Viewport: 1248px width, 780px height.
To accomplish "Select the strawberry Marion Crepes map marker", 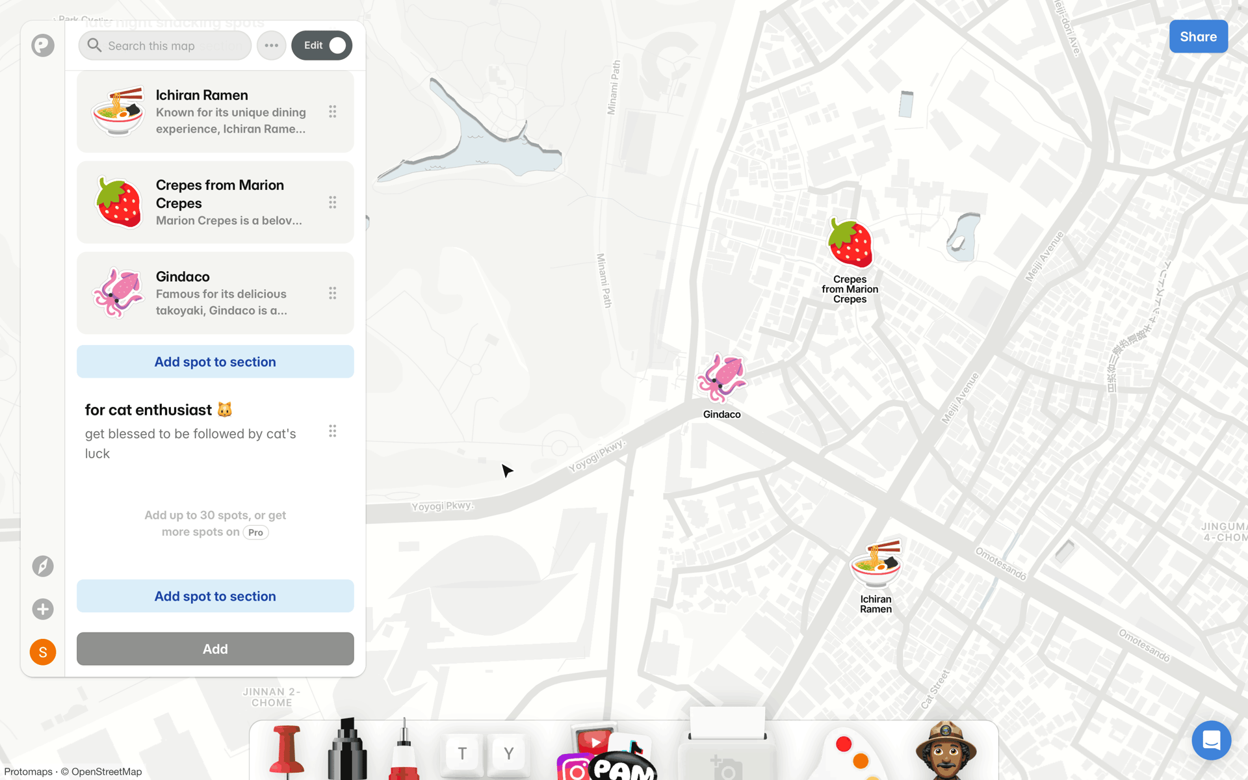I will [x=850, y=244].
